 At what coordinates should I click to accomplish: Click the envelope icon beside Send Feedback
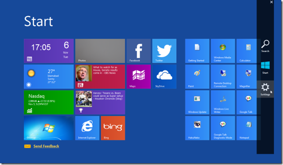27,146
